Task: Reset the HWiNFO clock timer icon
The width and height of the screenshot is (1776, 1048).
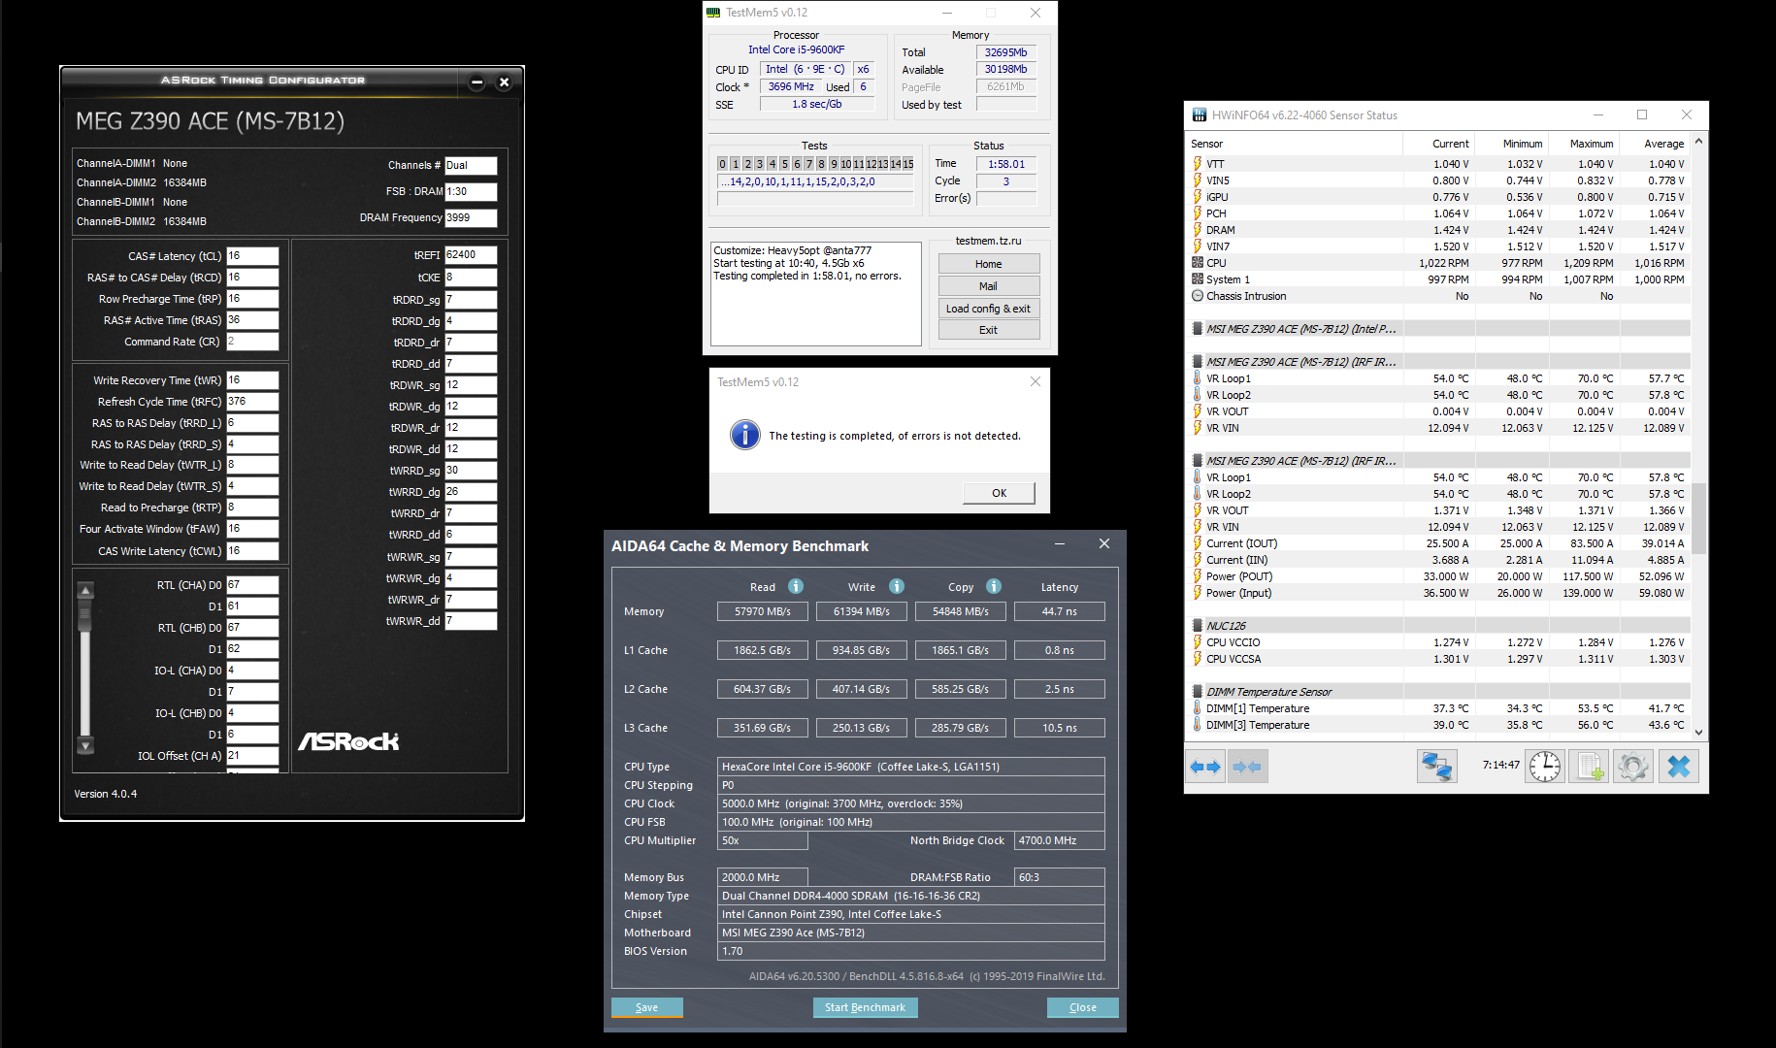Action: pyautogui.click(x=1544, y=767)
